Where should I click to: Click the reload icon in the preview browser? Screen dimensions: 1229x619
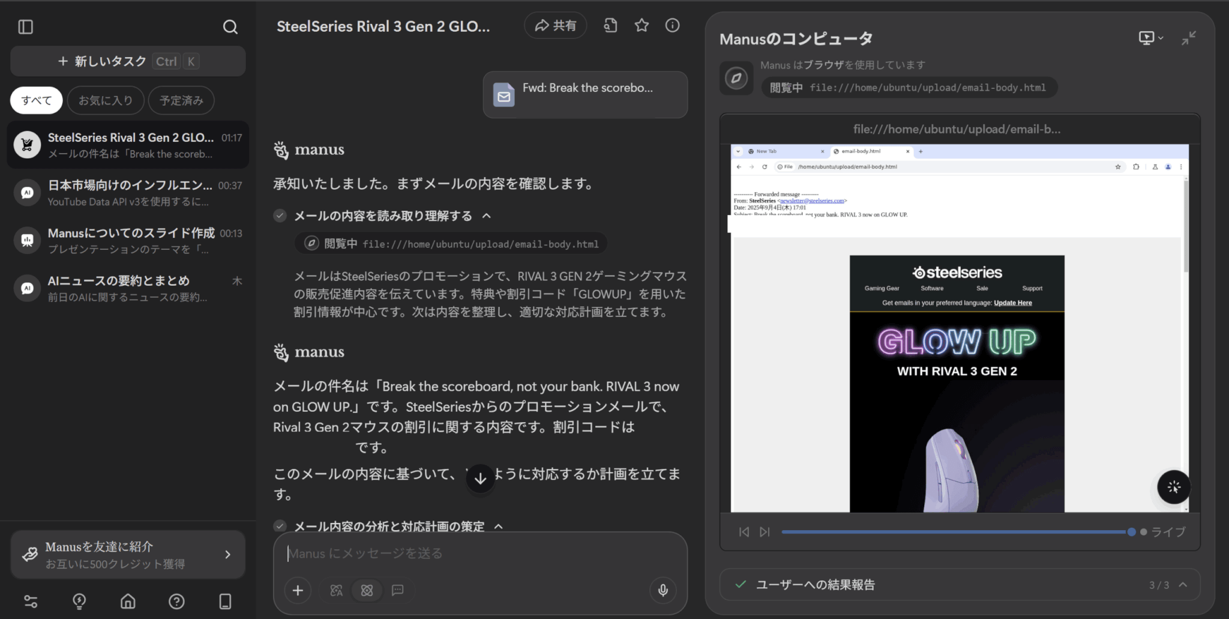[x=765, y=167]
